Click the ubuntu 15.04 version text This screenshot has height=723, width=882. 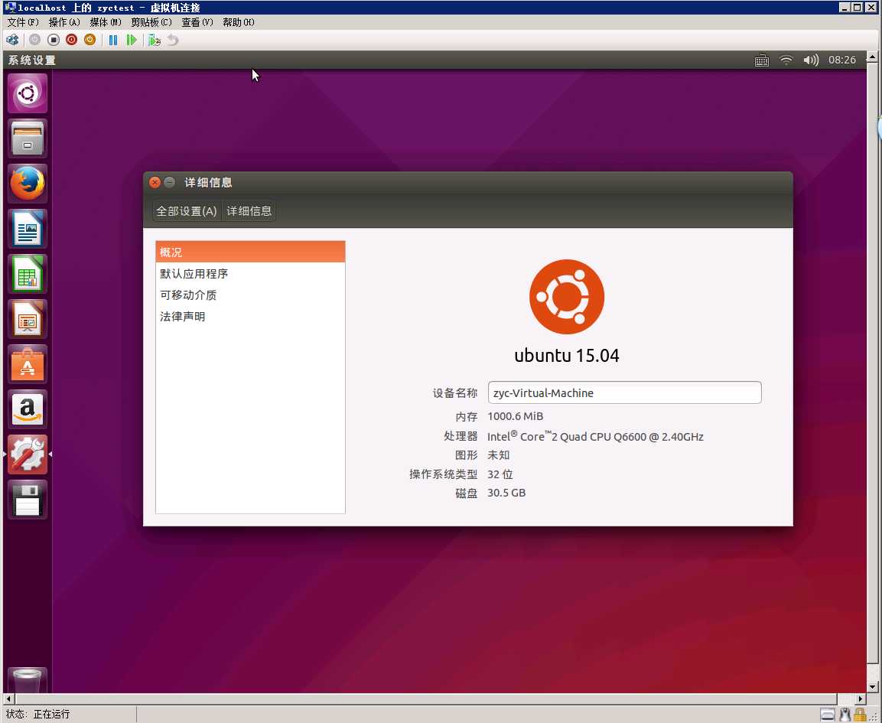[566, 356]
